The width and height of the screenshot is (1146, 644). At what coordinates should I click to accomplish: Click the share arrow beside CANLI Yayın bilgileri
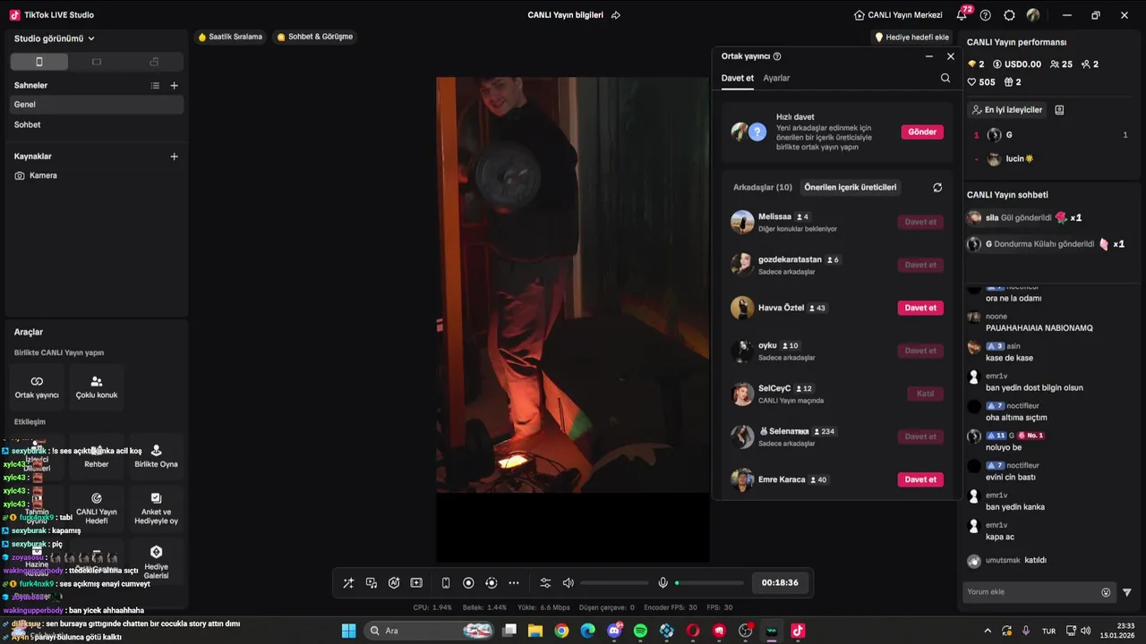pyautogui.click(x=615, y=15)
